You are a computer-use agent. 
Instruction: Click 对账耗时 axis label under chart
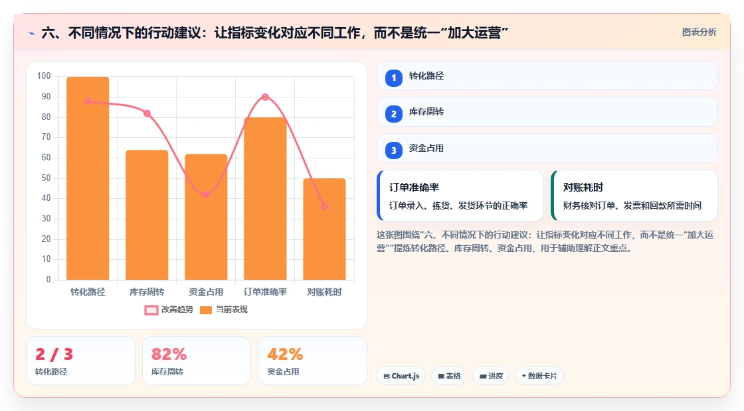point(324,292)
